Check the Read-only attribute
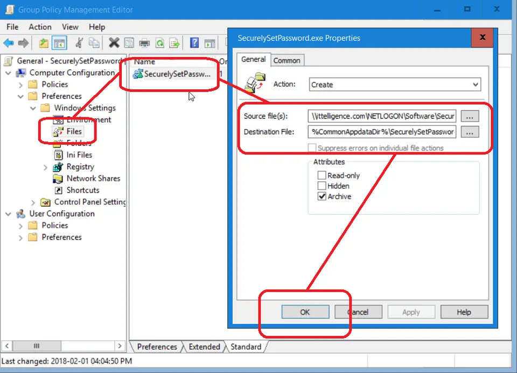 pyautogui.click(x=322, y=175)
